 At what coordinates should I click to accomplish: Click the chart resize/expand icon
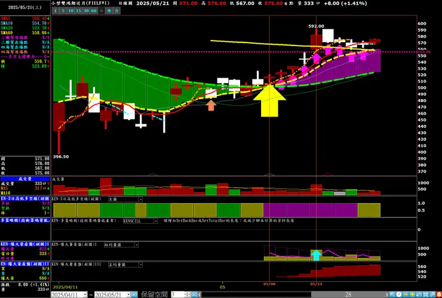[419, 294]
